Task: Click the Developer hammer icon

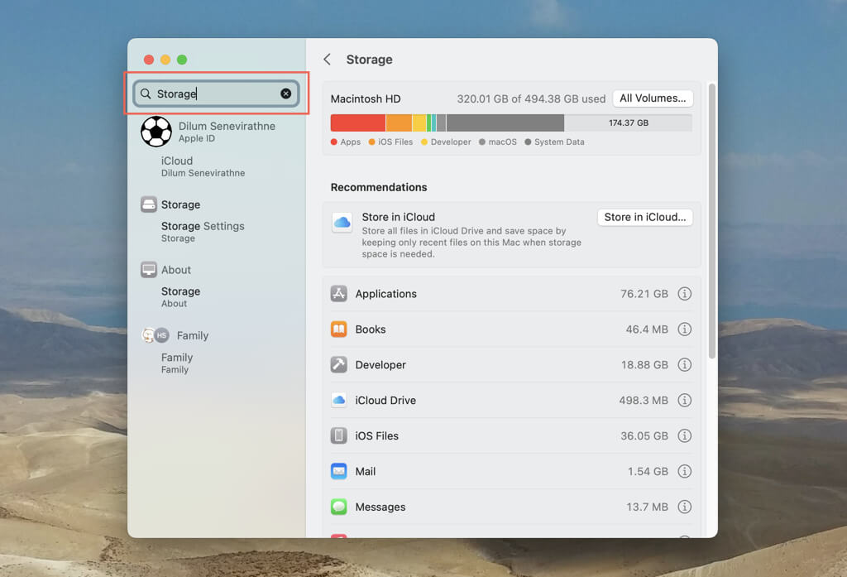Action: [x=338, y=364]
